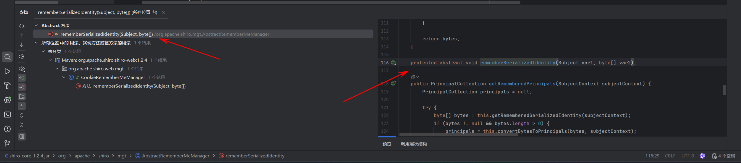Open the Build hammer tool window
The image size is (741, 163).
click(7, 86)
